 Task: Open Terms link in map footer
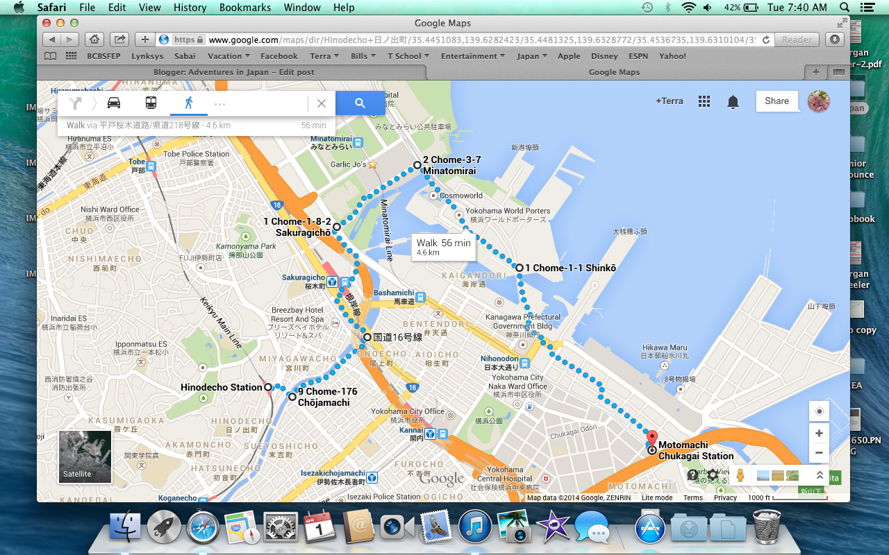pos(692,497)
